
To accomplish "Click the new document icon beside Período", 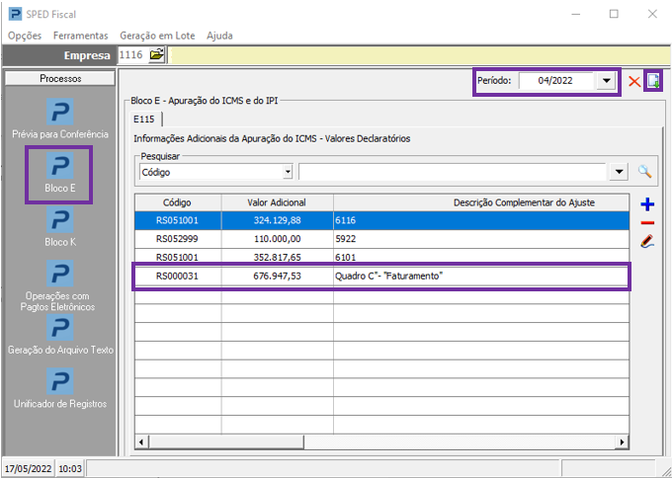I will tap(653, 81).
